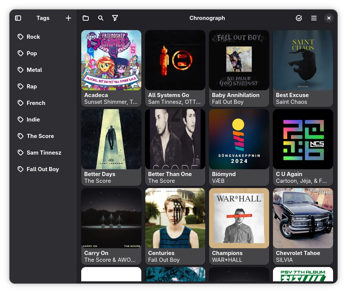347x293 pixels.
Task: Open the Champions WAR*HALL cover
Action: 239,218
